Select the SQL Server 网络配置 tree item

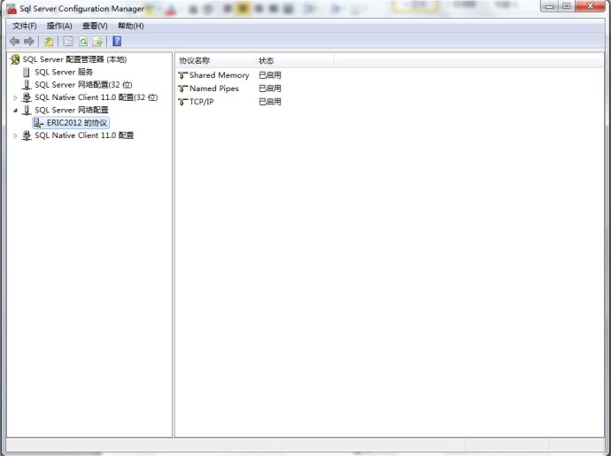point(72,110)
